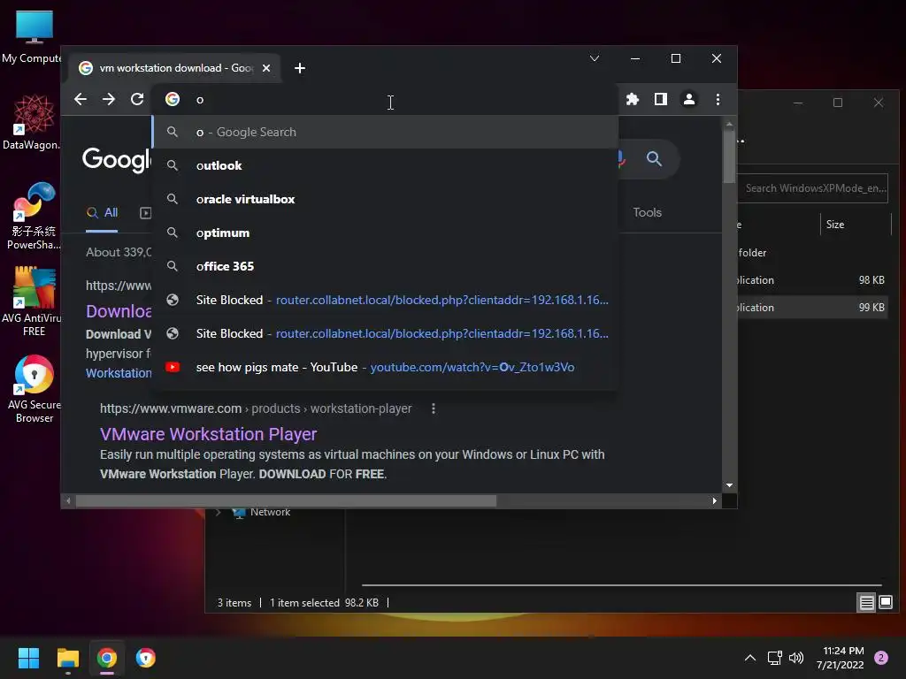Open AVG Secure Browser desktop shortcut
Image resolution: width=906 pixels, height=679 pixels.
click(34, 389)
